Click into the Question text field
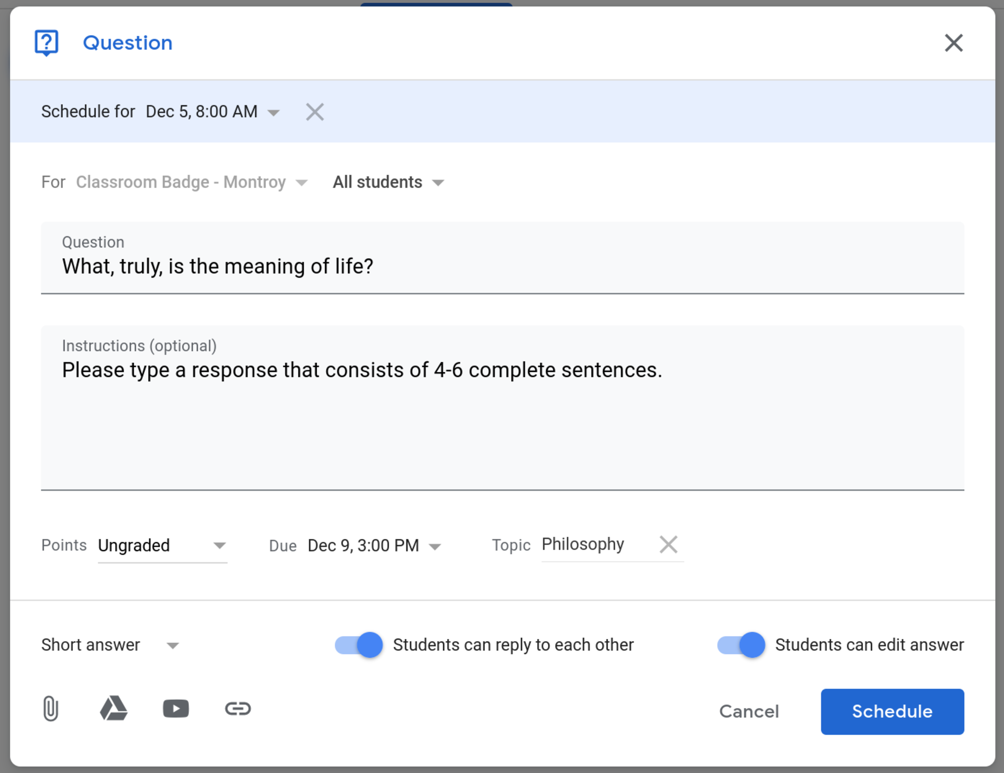The height and width of the screenshot is (773, 1004). (502, 266)
